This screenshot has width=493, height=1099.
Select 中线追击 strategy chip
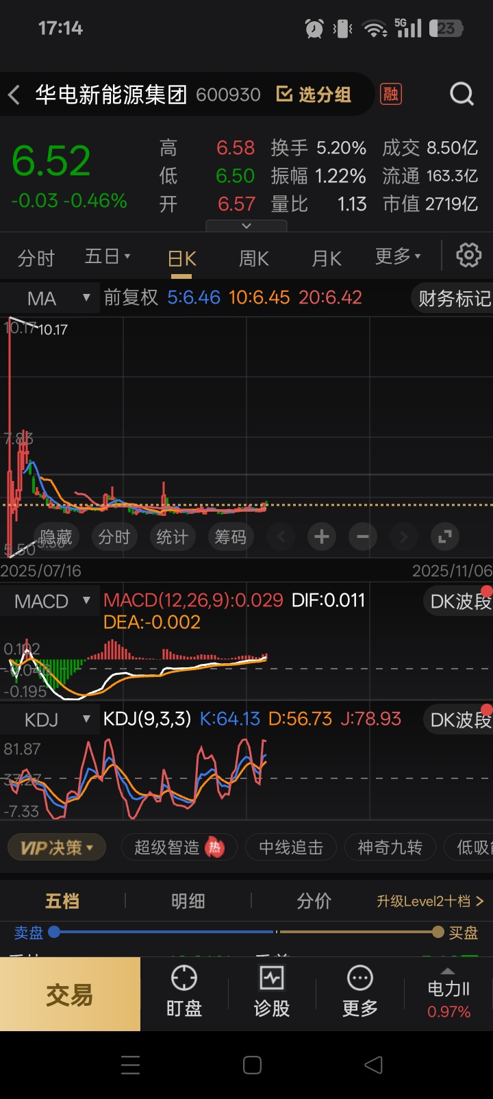pyautogui.click(x=291, y=848)
